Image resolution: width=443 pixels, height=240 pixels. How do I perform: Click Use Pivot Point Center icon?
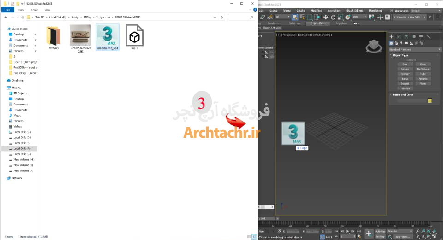tap(372, 17)
